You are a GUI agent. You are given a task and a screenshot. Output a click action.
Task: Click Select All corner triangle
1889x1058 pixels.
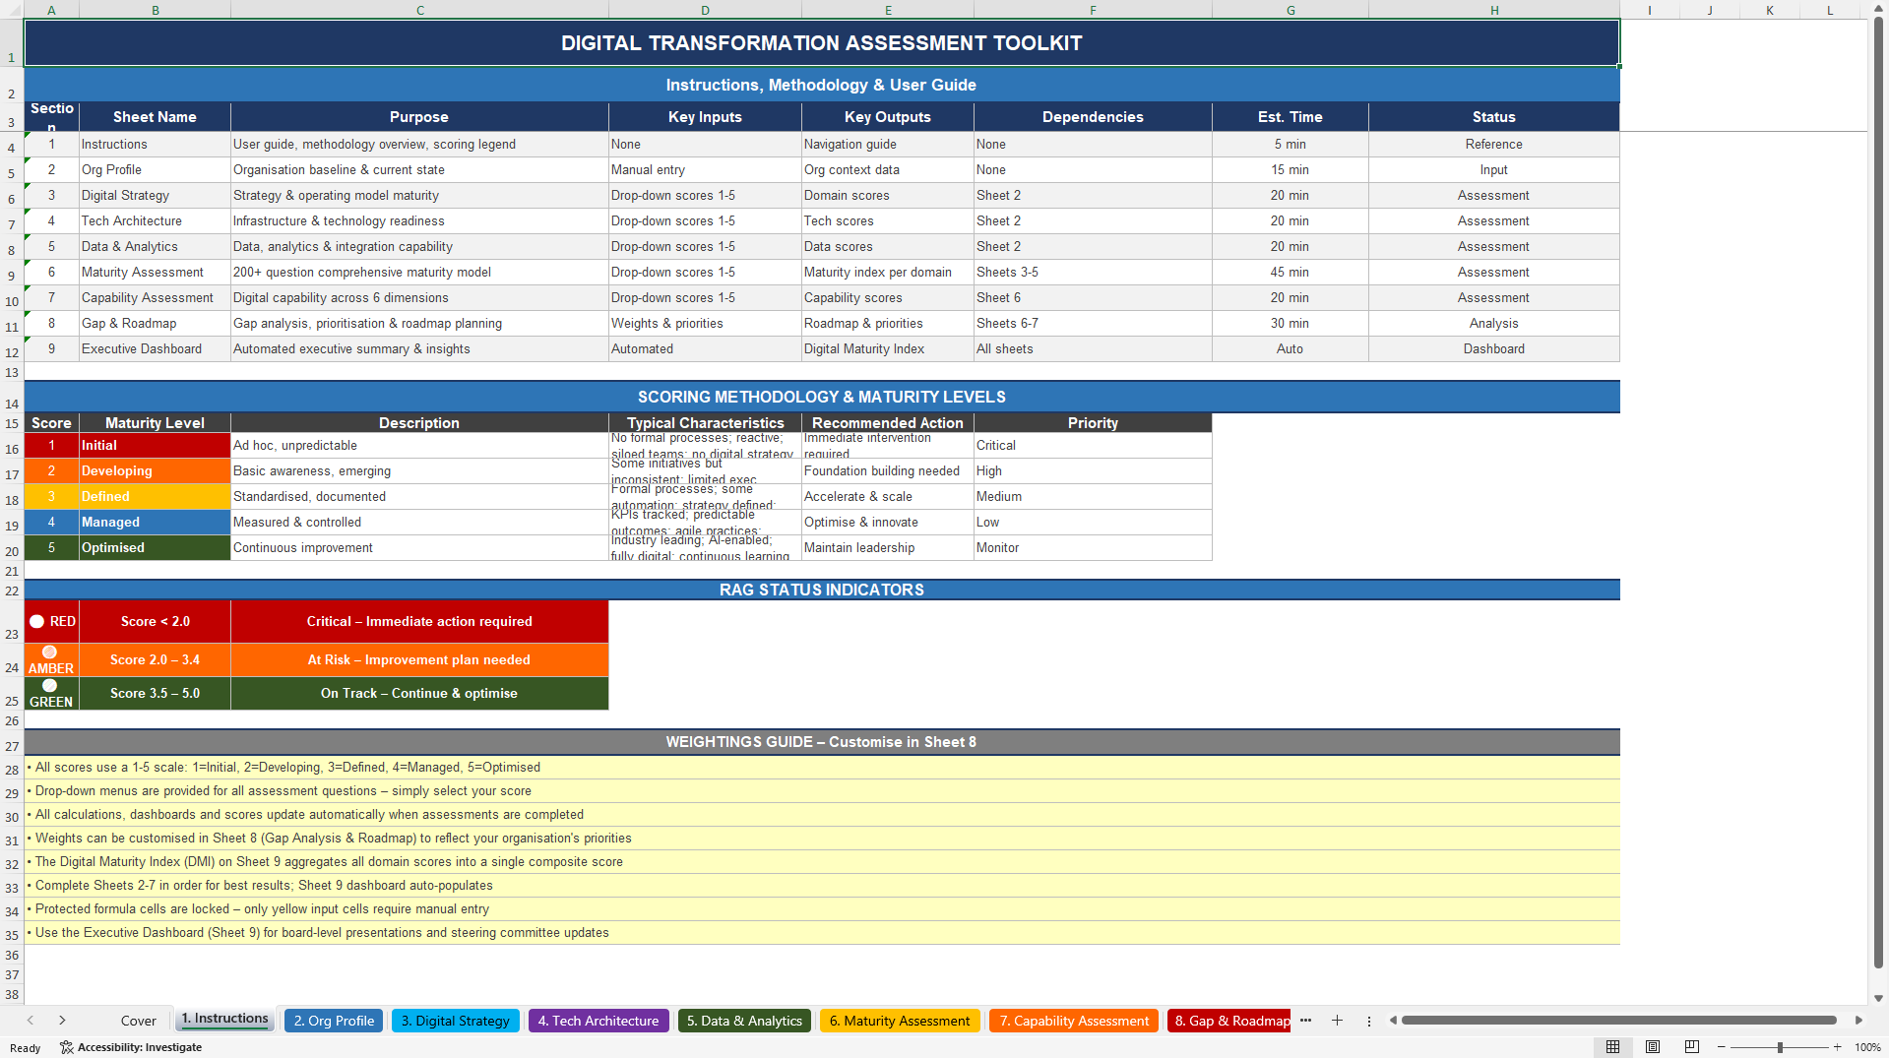click(12, 10)
